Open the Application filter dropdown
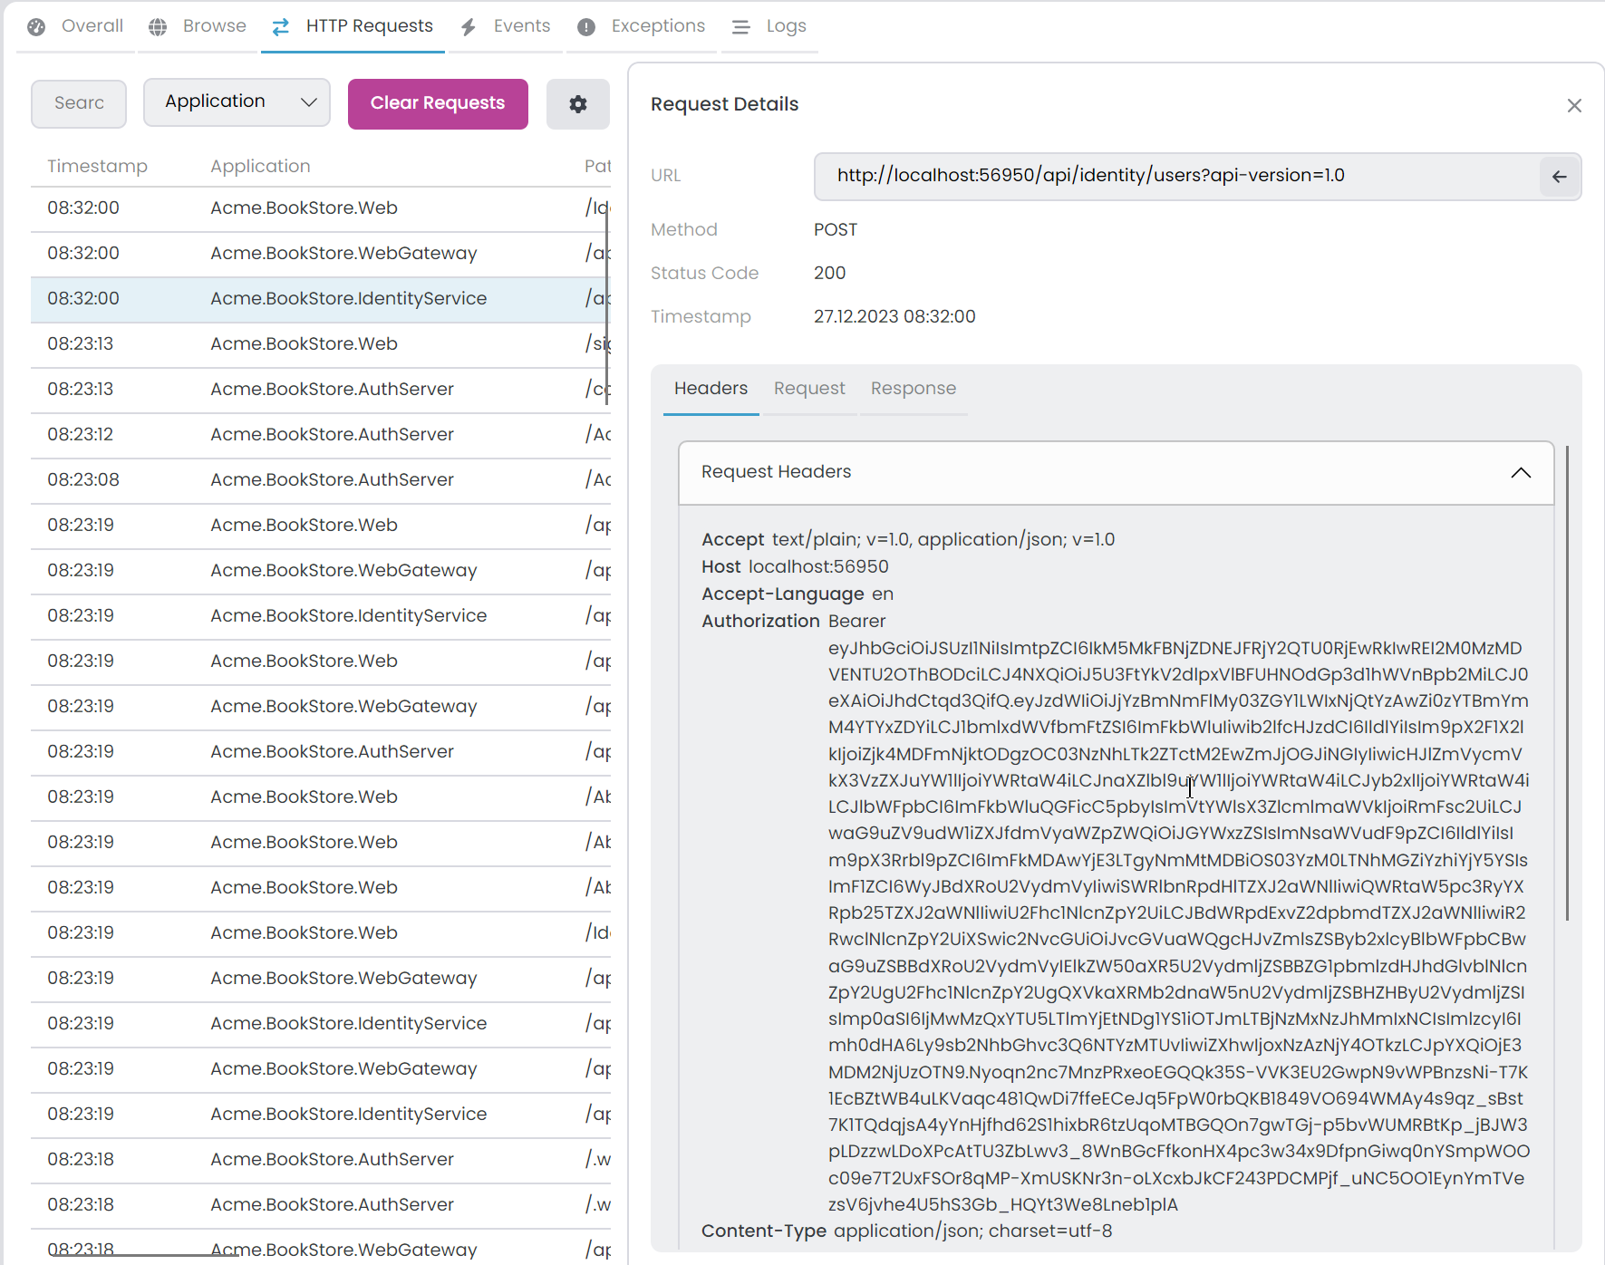 237,101
